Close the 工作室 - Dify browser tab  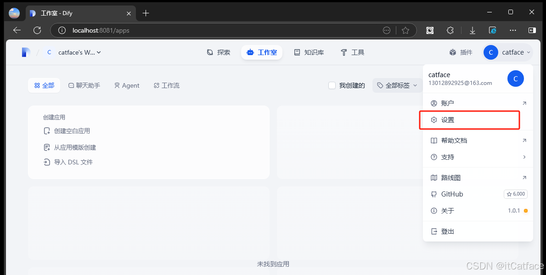[129, 14]
